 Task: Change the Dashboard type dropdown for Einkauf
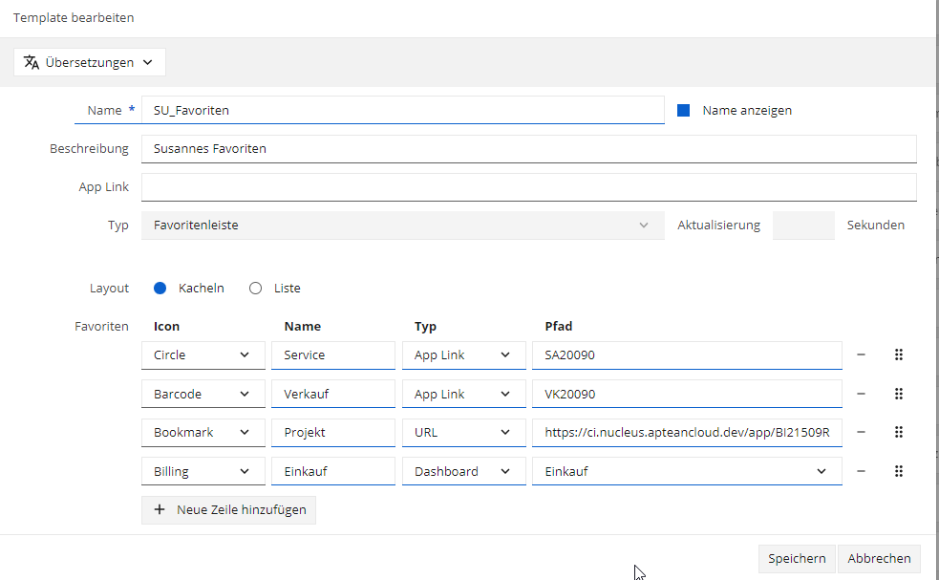463,471
